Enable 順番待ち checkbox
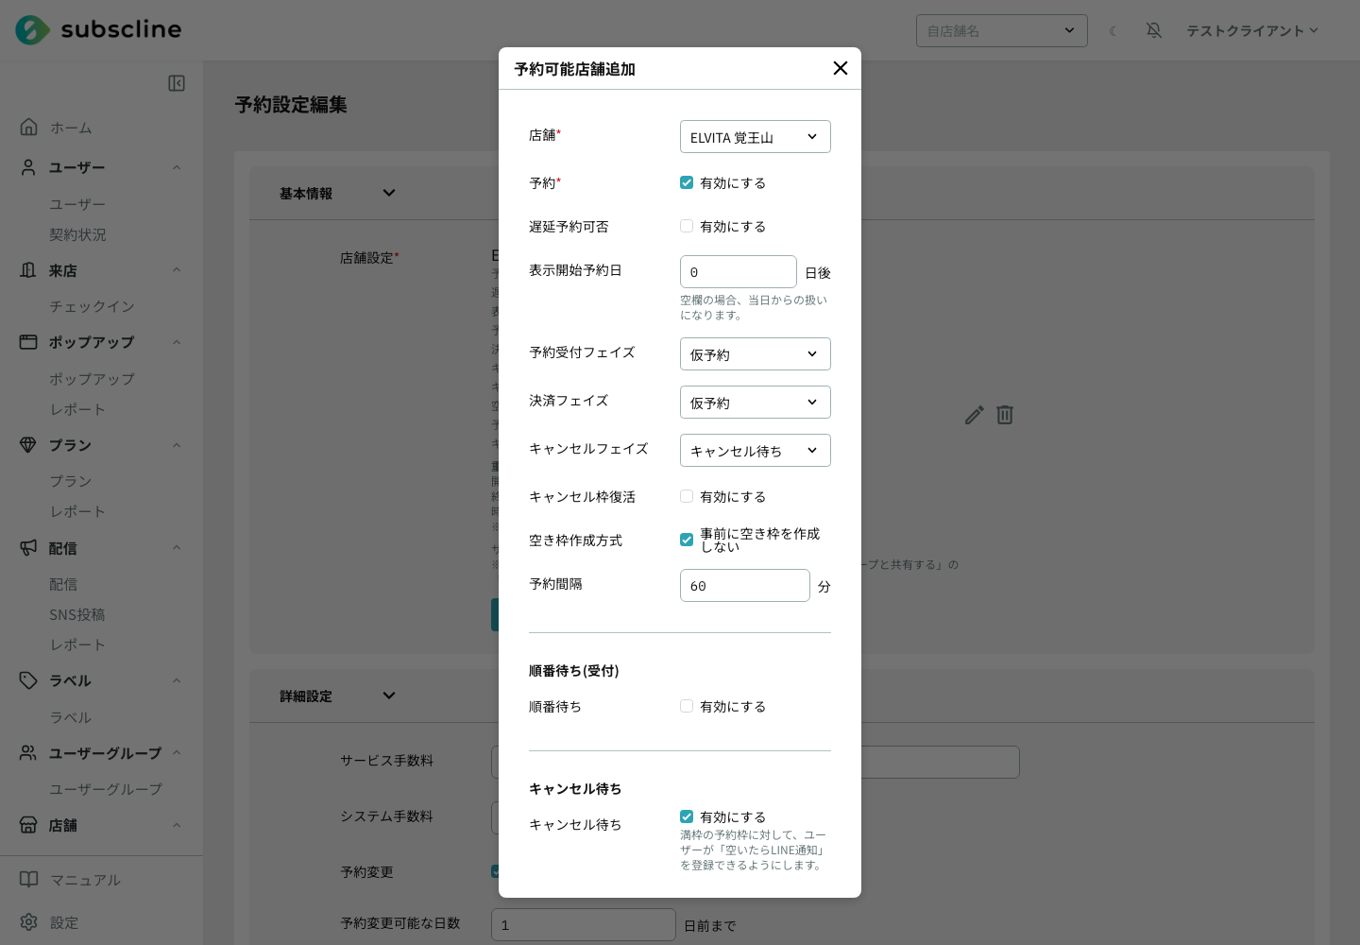The width and height of the screenshot is (1360, 945). click(687, 706)
